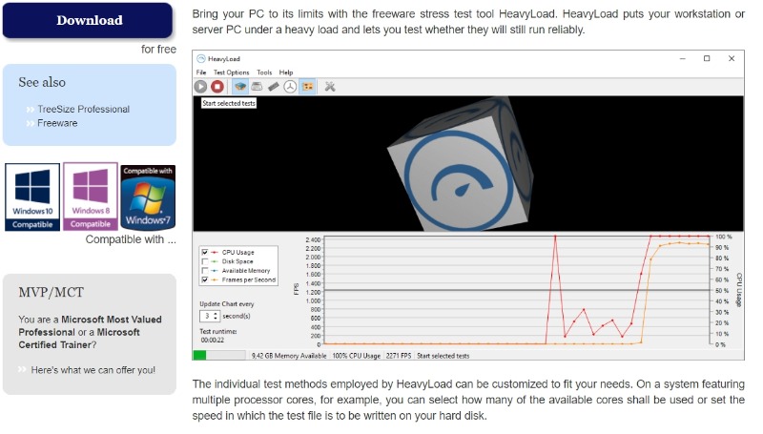Open Options via the wrench-screwdriver icon
The height and width of the screenshot is (434, 763).
point(330,87)
